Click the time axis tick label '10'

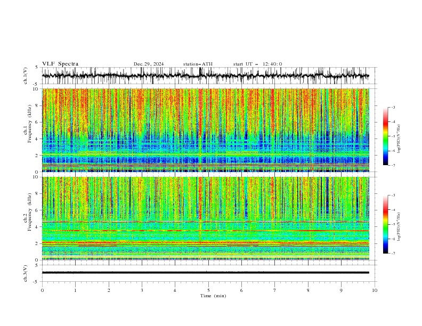(x=375, y=290)
